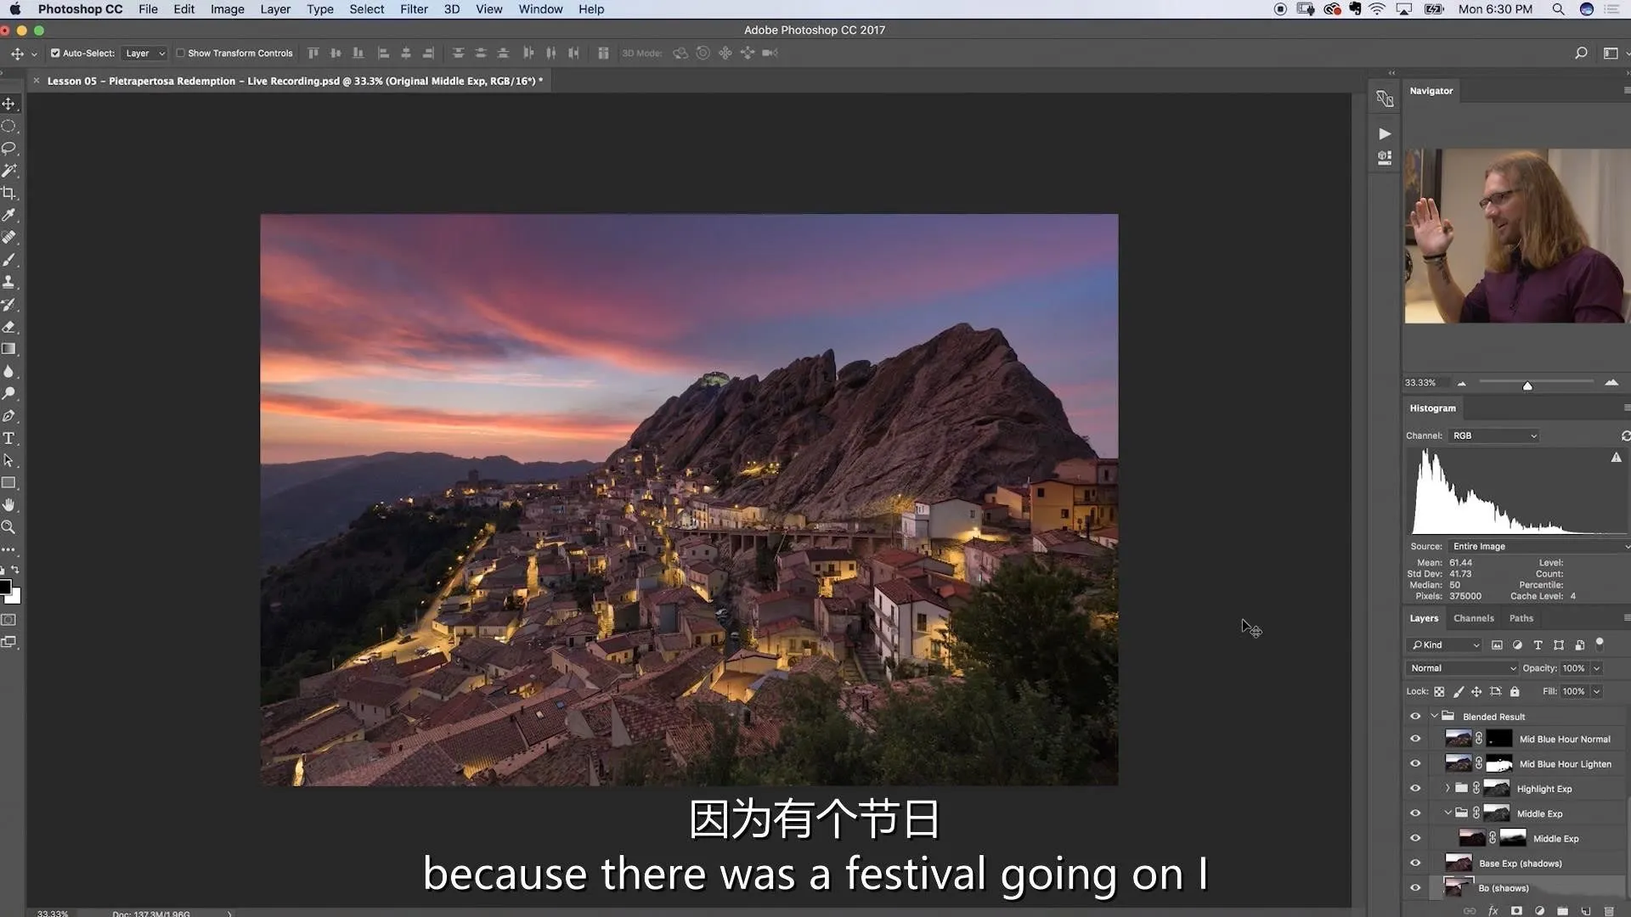The image size is (1631, 917).
Task: Toggle visibility of Base Exp shadows layer
Action: pos(1414,862)
